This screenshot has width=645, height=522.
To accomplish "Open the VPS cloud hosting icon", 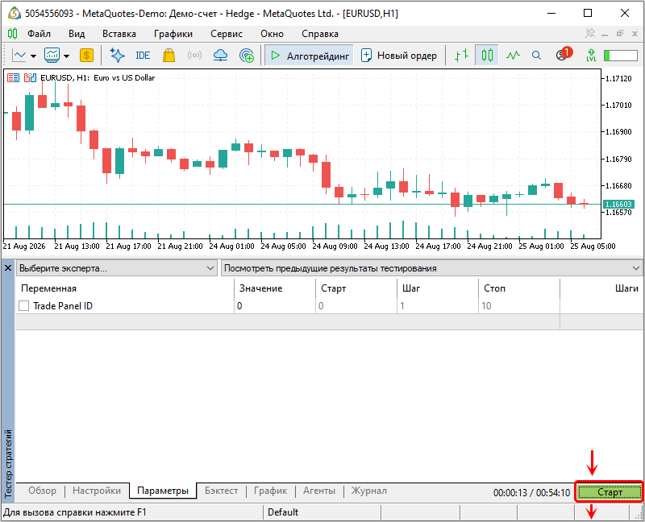I will pyautogui.click(x=220, y=55).
